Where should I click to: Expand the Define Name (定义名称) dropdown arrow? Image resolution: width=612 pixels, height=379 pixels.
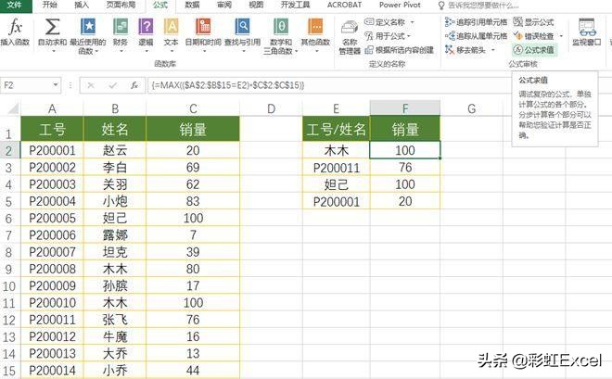point(412,22)
